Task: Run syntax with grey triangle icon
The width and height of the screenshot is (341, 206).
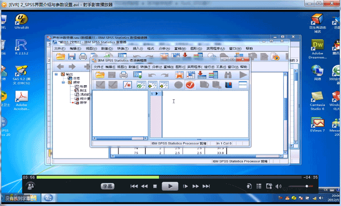Action: point(243,75)
